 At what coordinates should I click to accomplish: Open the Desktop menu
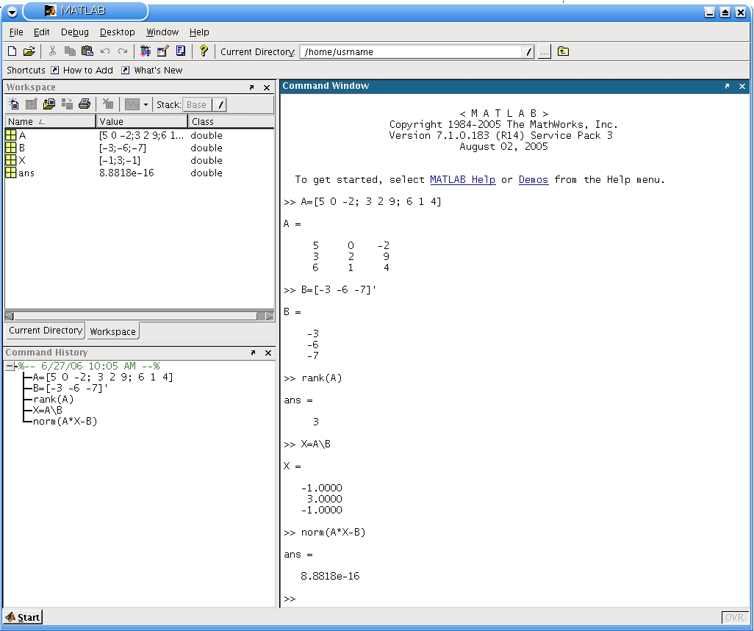(117, 32)
